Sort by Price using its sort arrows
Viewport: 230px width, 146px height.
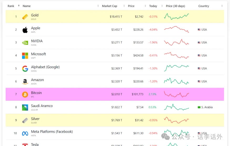[145, 6]
